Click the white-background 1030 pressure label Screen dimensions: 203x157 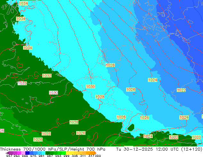(x=53, y=93)
